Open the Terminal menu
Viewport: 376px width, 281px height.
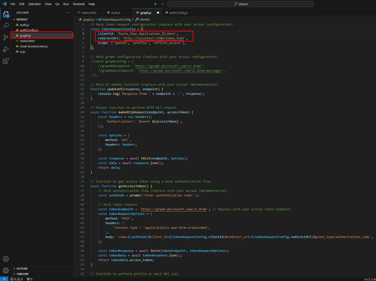tap(78, 4)
